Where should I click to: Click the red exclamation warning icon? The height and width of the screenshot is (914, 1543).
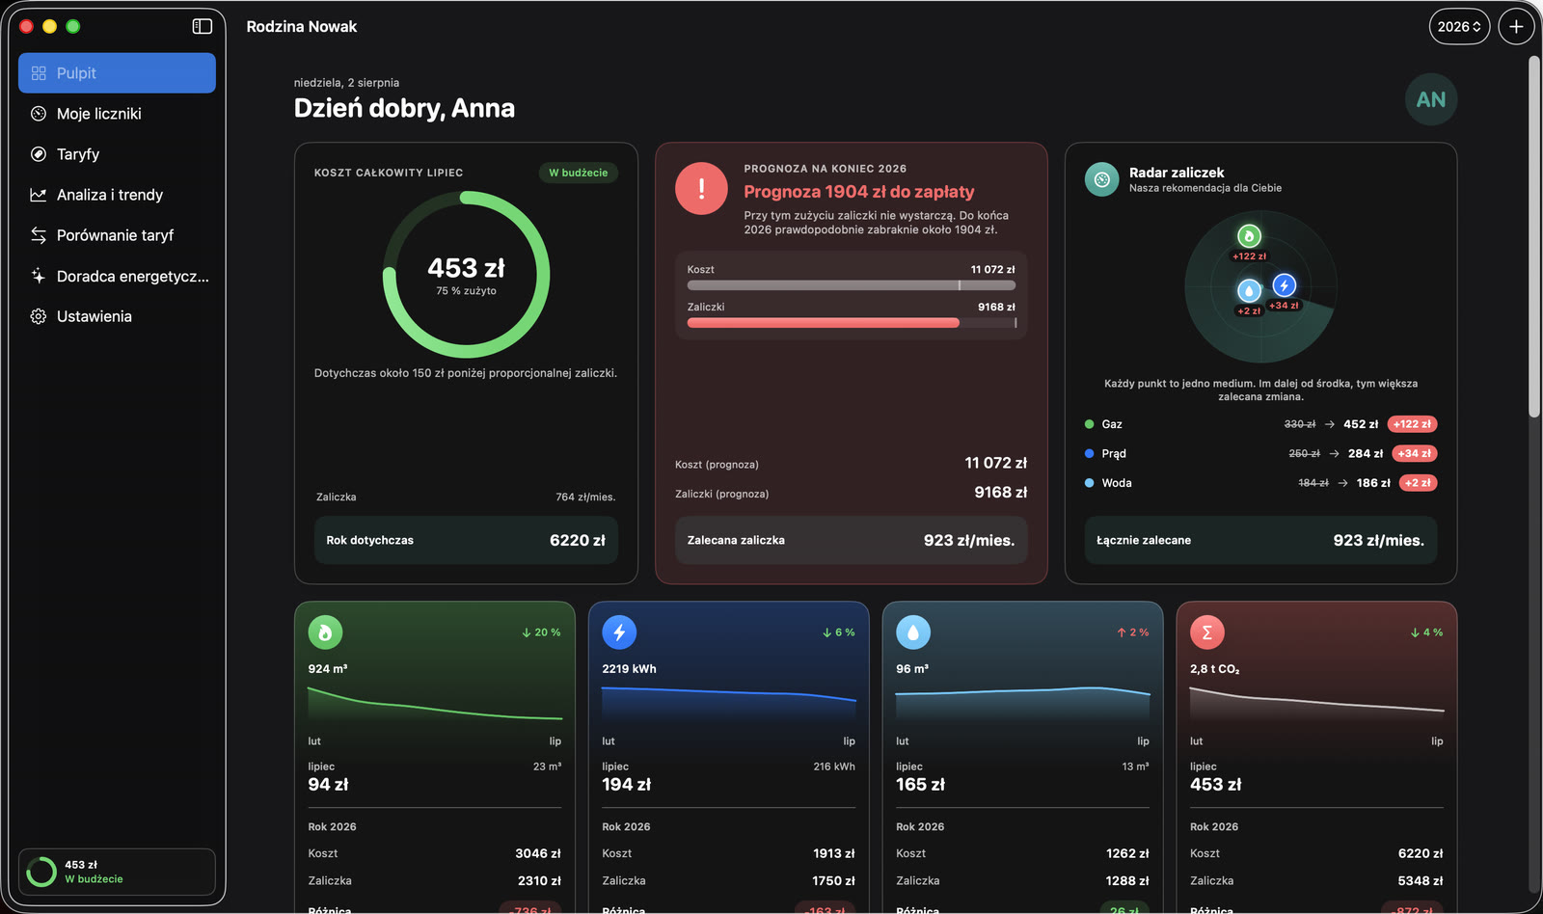(x=701, y=189)
